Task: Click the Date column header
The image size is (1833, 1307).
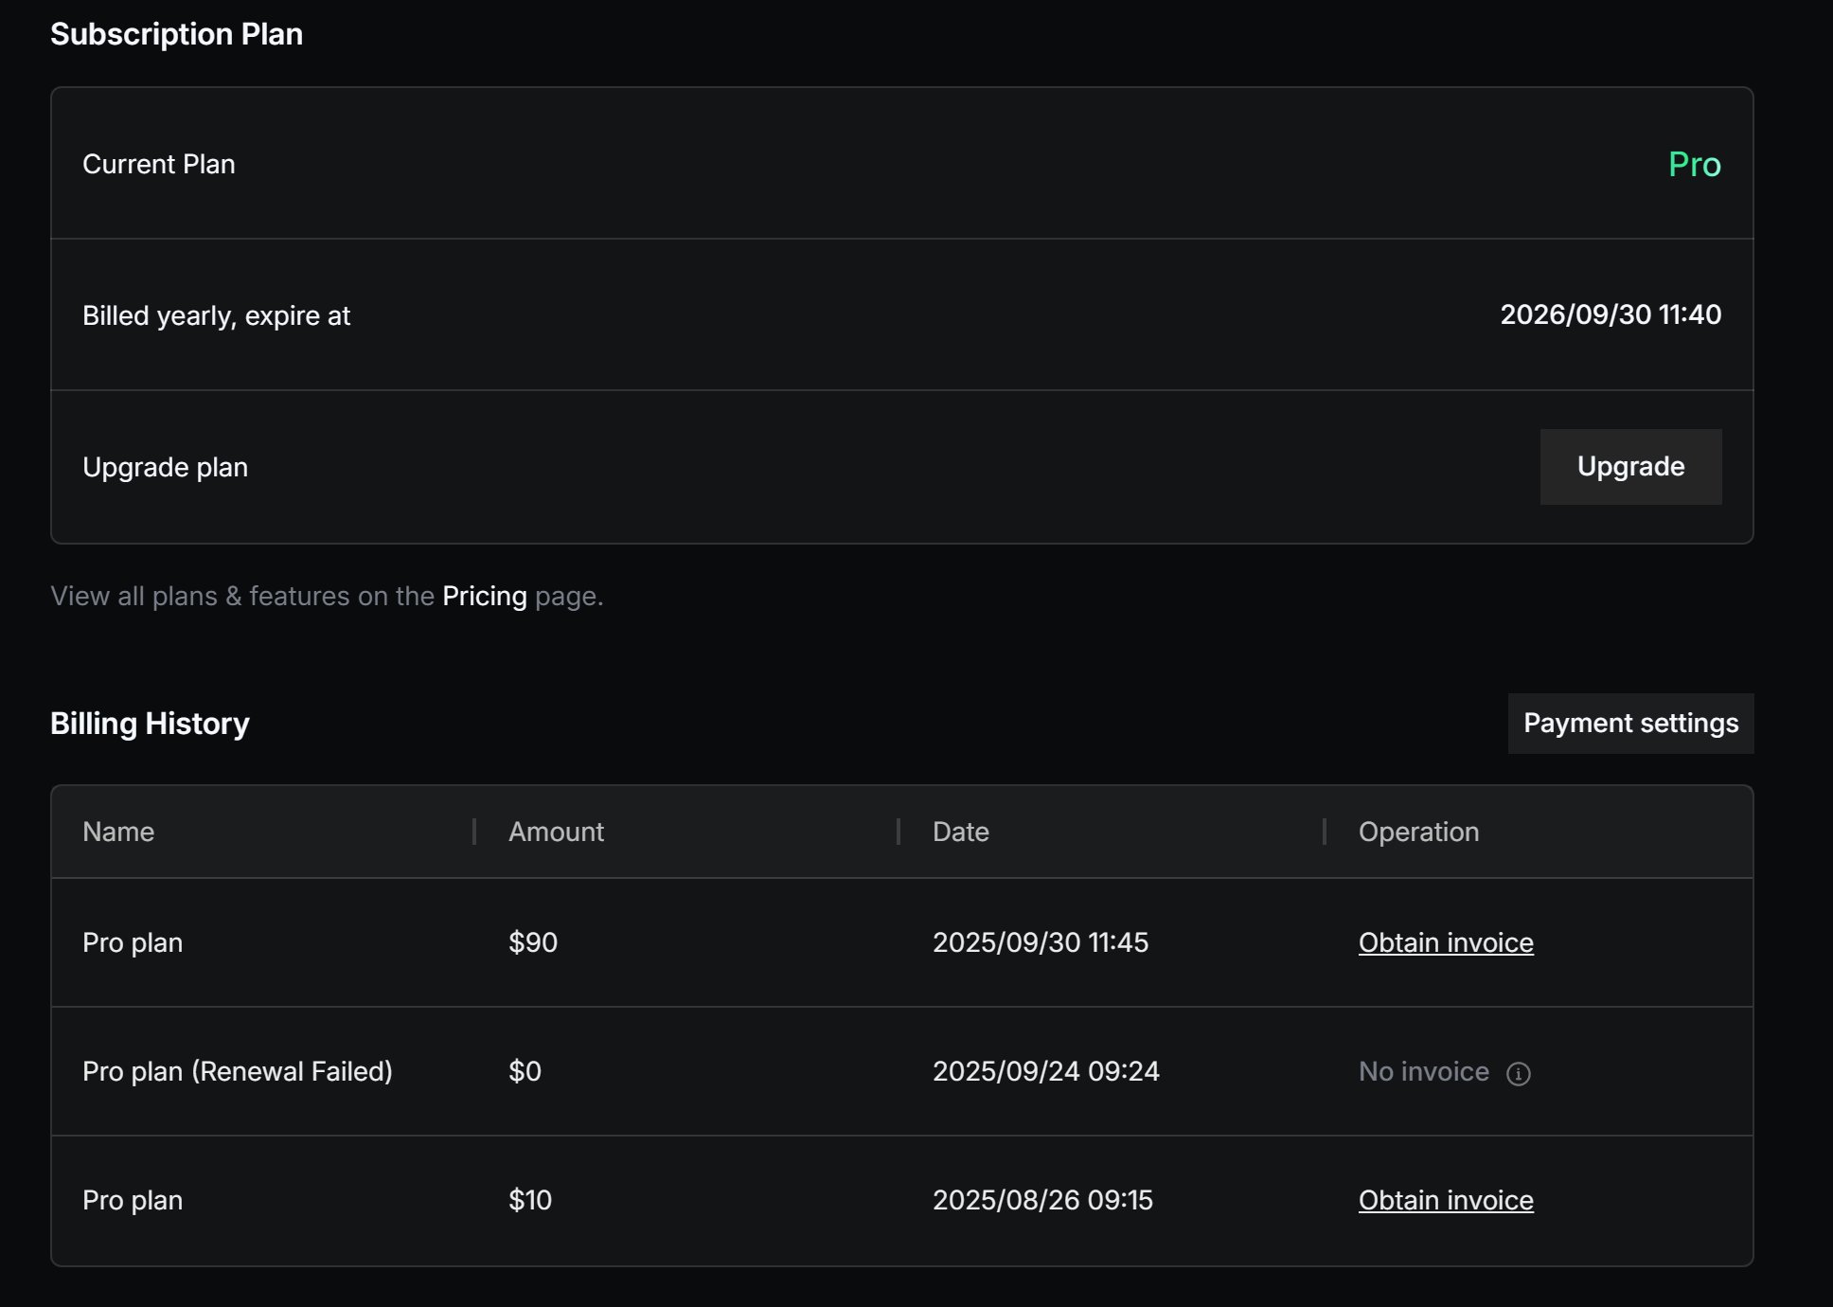Action: [960, 832]
